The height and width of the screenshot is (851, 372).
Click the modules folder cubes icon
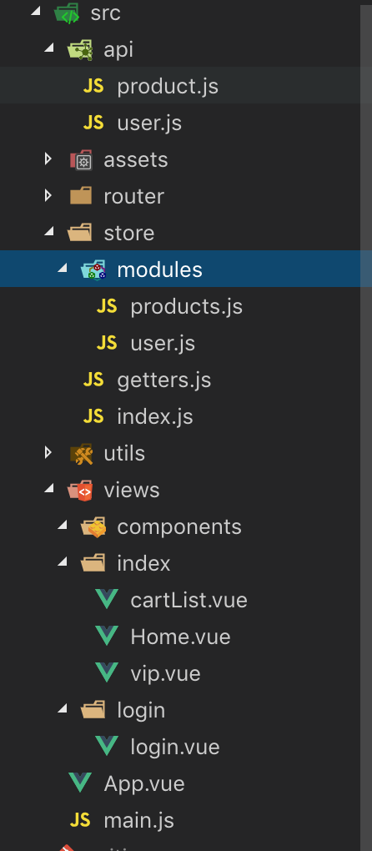93,269
